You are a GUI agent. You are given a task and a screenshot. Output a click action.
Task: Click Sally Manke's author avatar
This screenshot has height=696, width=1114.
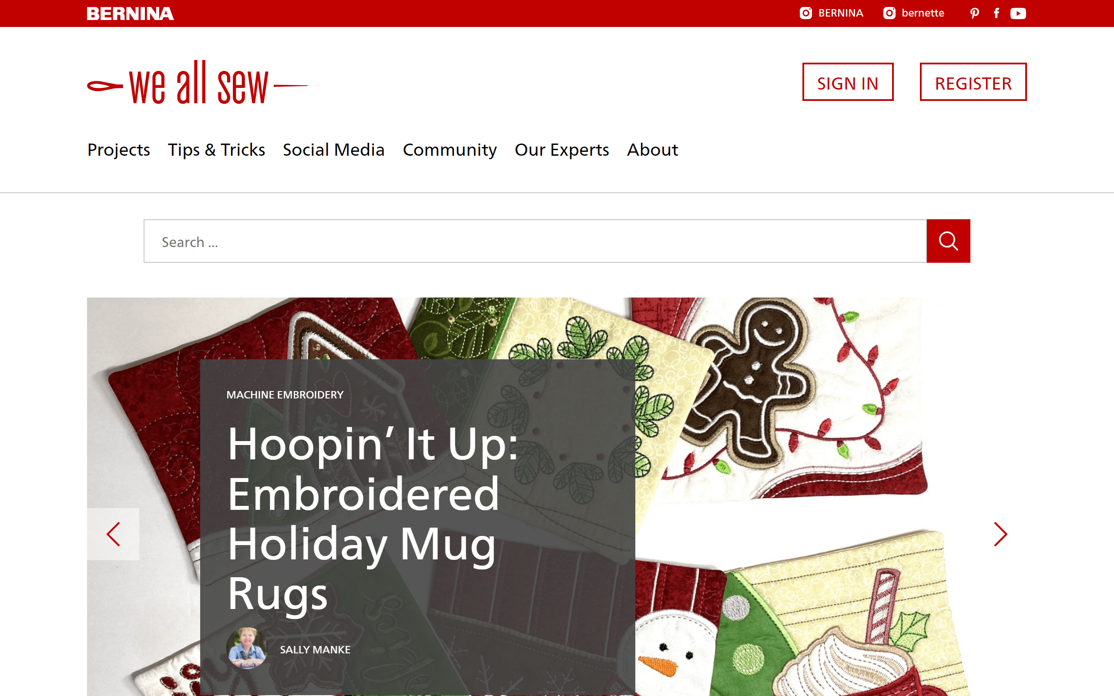tap(247, 648)
